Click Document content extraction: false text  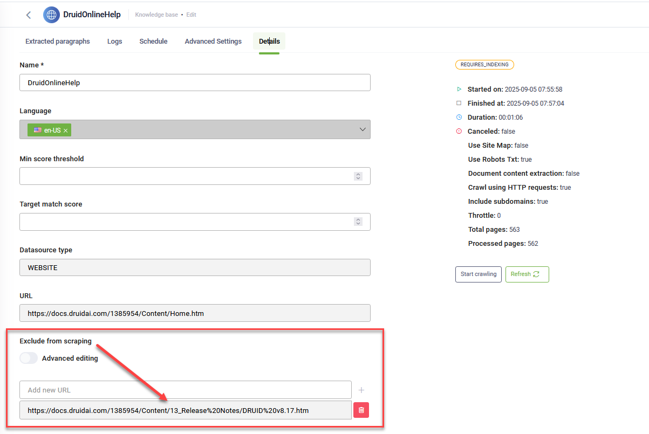click(x=524, y=174)
